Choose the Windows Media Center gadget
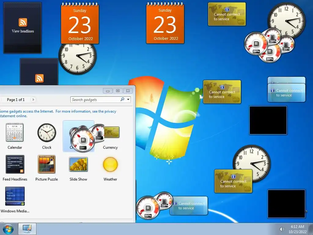The height and width of the screenshot is (235, 313). coord(15,196)
